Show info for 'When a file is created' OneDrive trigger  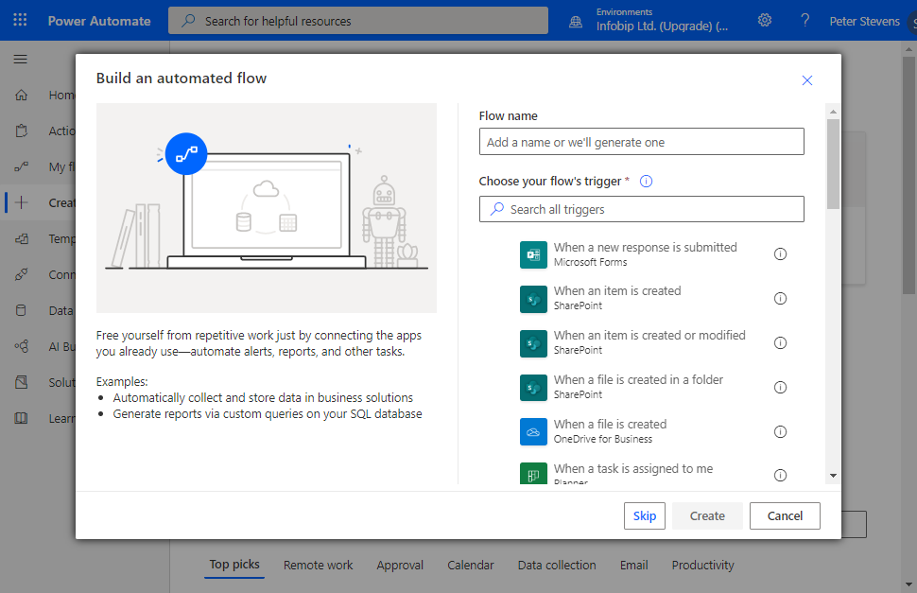(x=780, y=431)
